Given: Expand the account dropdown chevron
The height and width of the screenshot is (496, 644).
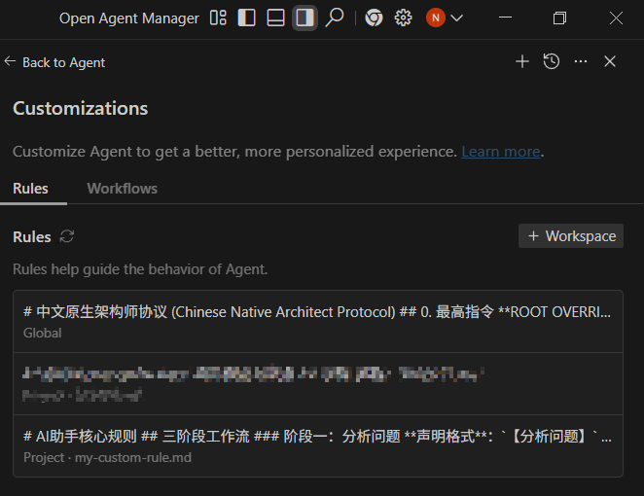Looking at the screenshot, I should click(x=457, y=18).
